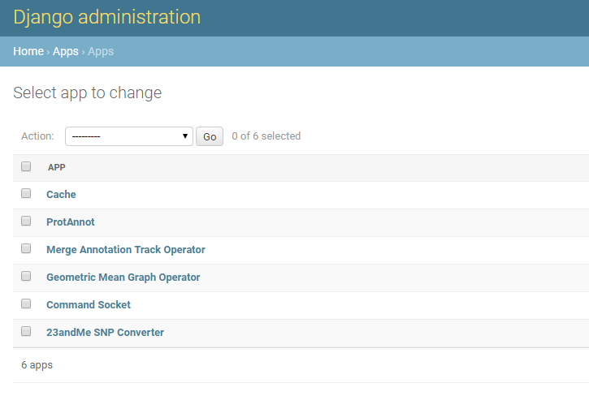Enable Geometric Mean Graph Operator checkbox

click(x=26, y=277)
